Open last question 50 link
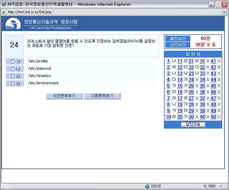 pyautogui.click(x=213, y=117)
